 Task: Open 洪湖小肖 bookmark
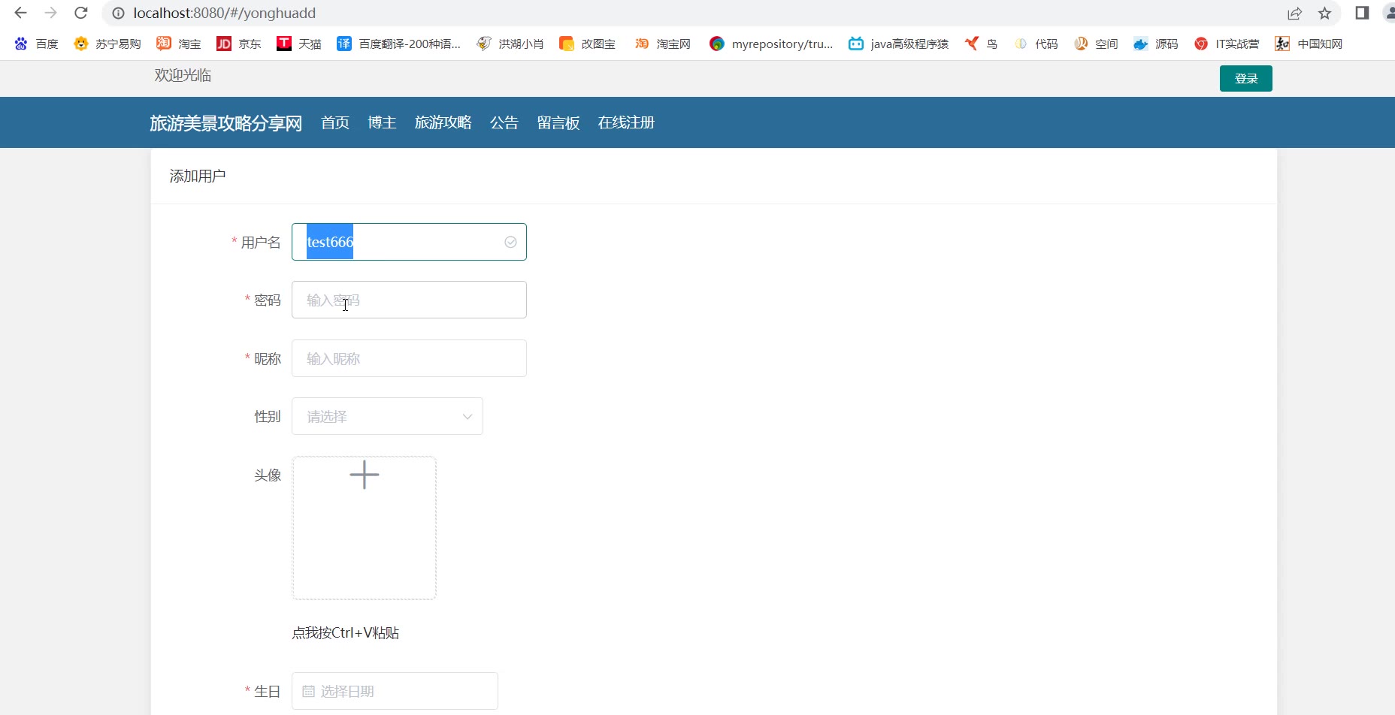tap(510, 44)
